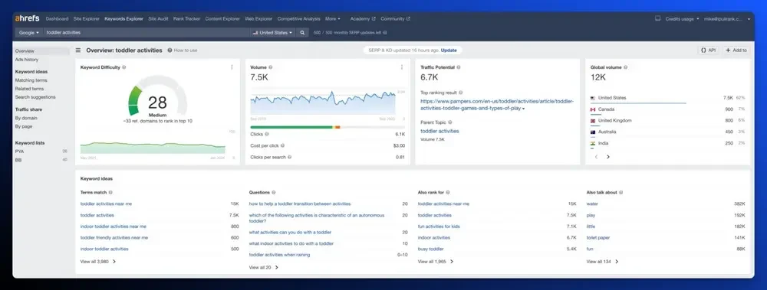The image size is (767, 290).
Task: Select Search suggestions in the sidebar
Action: coord(35,97)
